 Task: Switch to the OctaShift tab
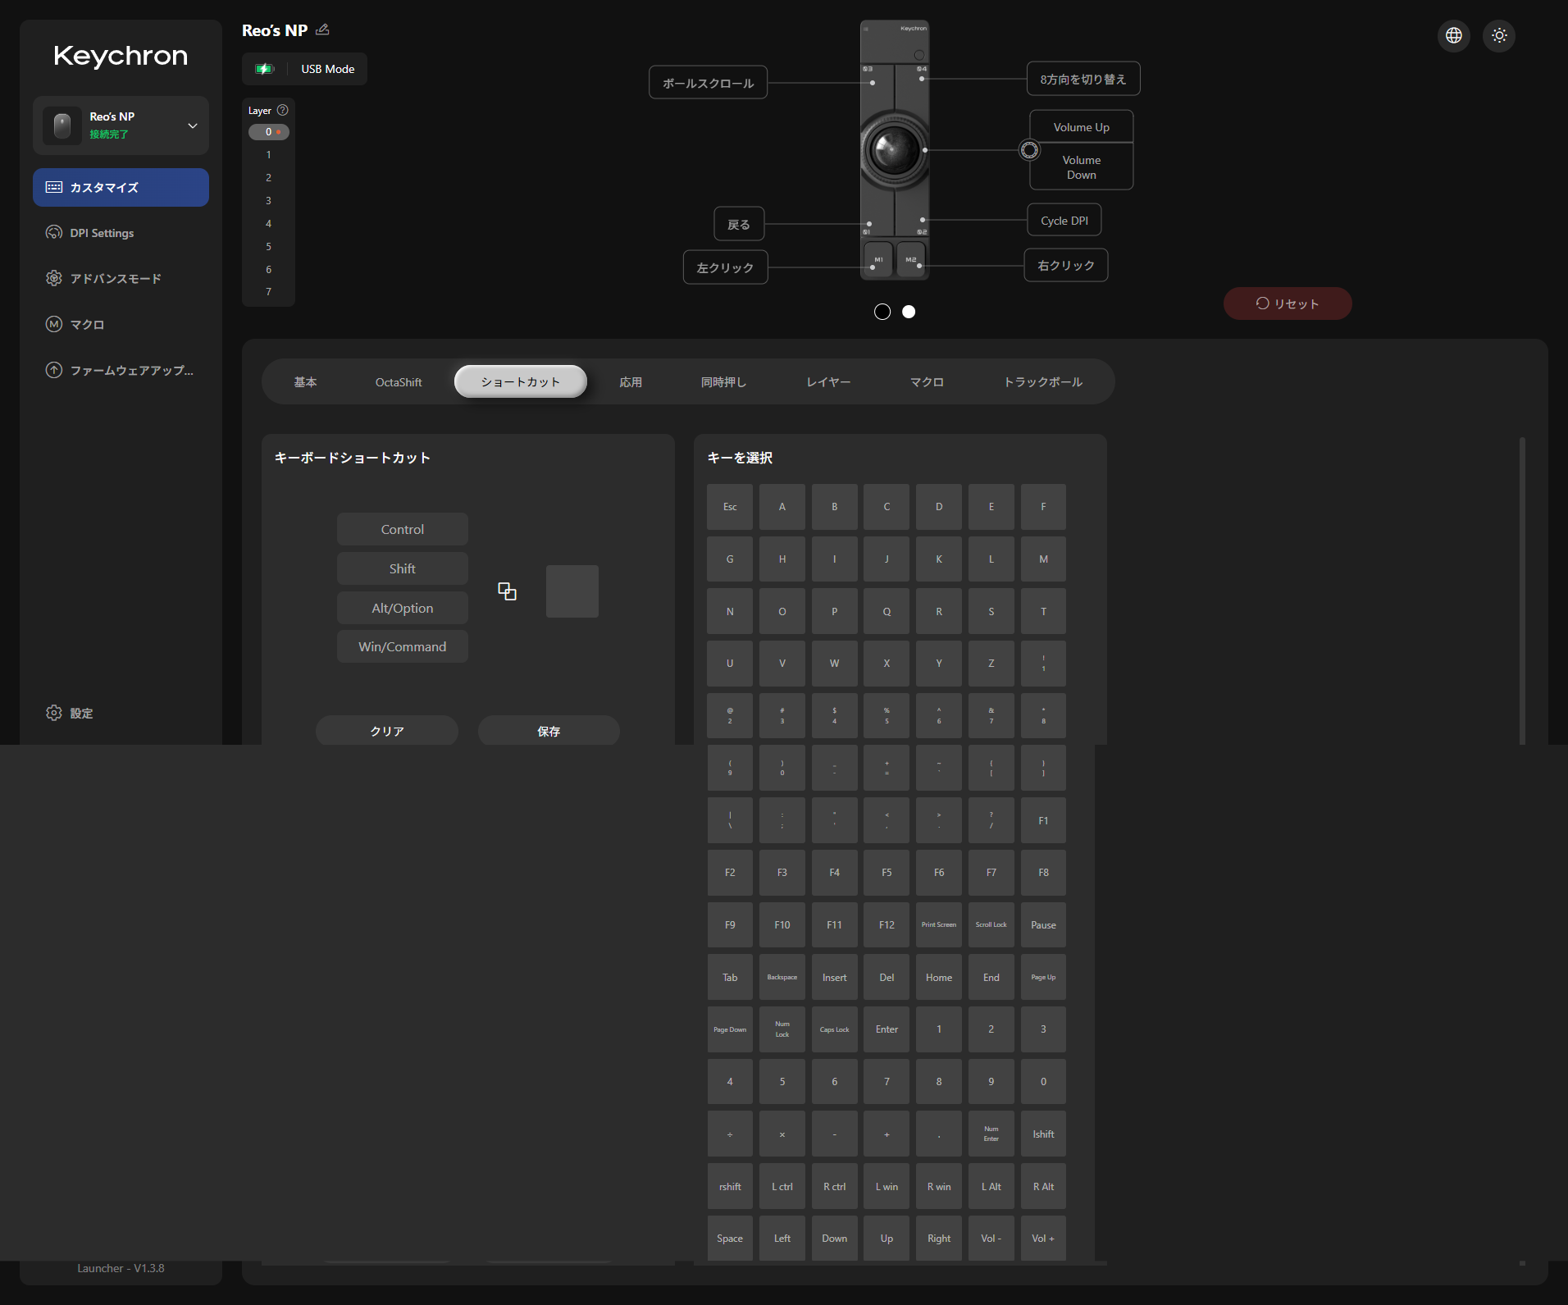(x=399, y=382)
